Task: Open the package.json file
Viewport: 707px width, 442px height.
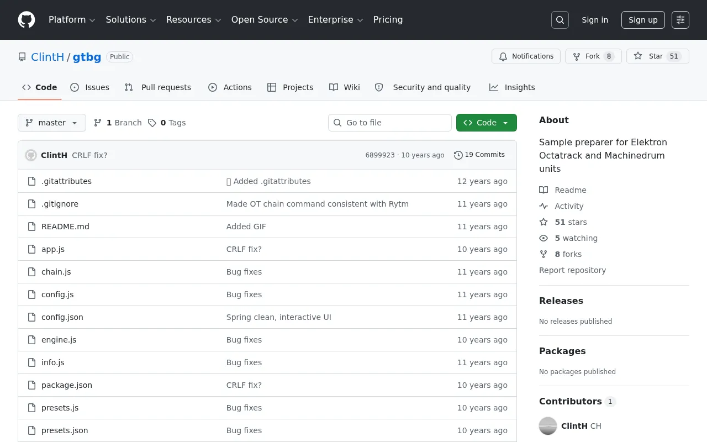Action: [67, 385]
